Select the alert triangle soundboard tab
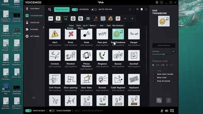Screen dimensions: 203x114 point(58,18)
